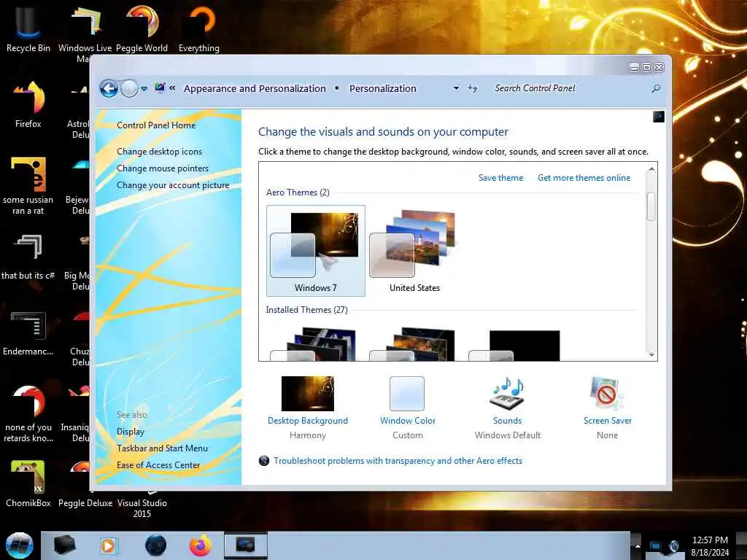The height and width of the screenshot is (560, 747).
Task: Select the Windows 7 Aero theme
Action: (x=315, y=251)
